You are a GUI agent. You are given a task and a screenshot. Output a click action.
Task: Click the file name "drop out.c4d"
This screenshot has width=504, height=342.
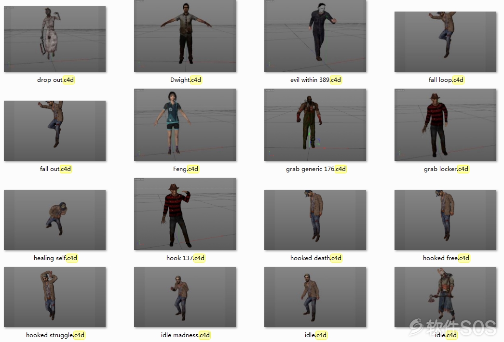pyautogui.click(x=55, y=79)
